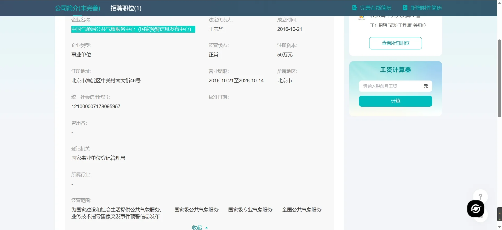Click scope text 为国家建设和社会生活提供公共气象服务

(117, 210)
